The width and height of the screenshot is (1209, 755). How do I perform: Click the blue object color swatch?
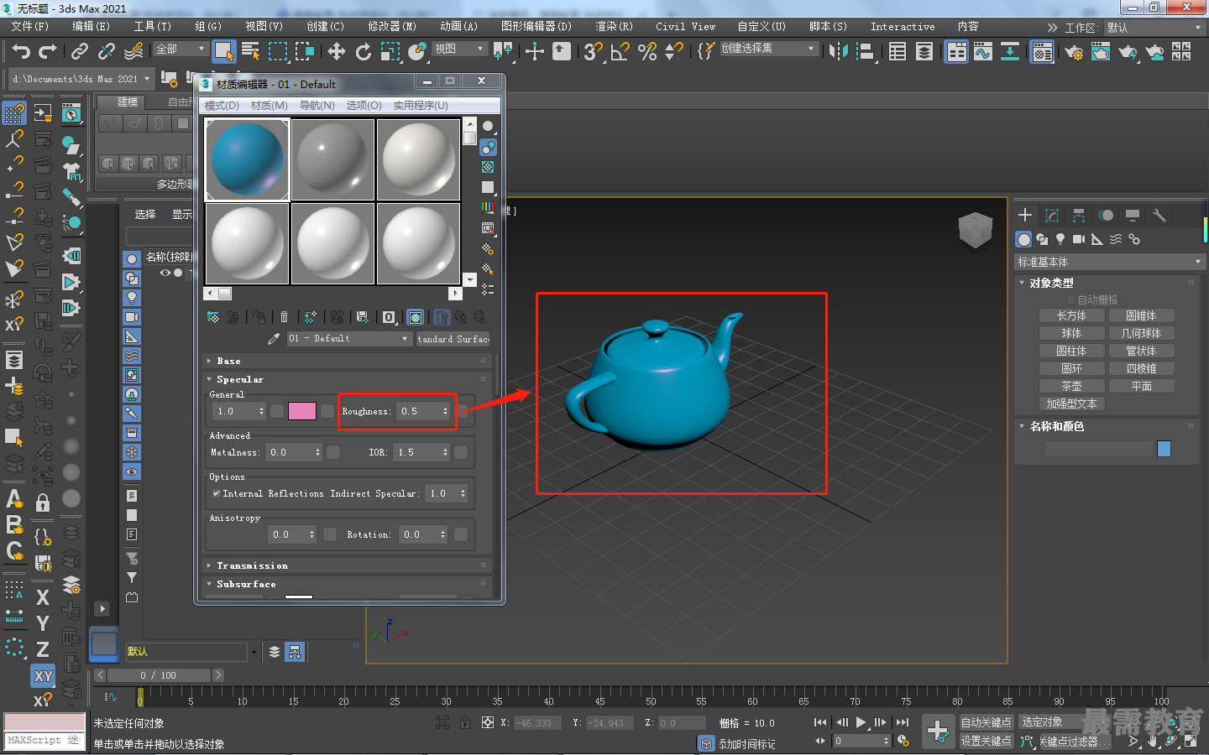[1164, 449]
